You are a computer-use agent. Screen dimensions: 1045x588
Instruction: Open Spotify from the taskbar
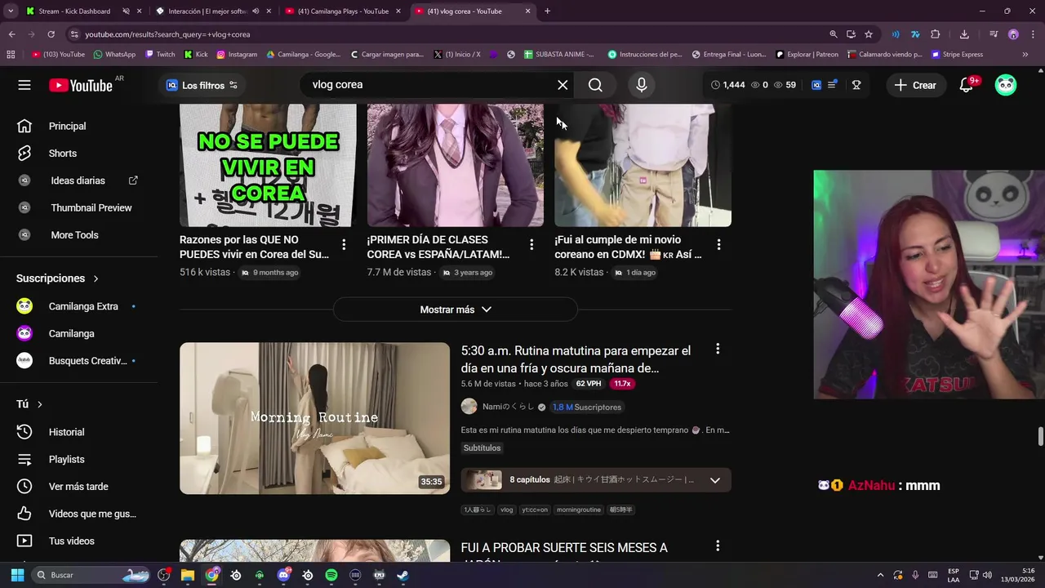[331, 575]
